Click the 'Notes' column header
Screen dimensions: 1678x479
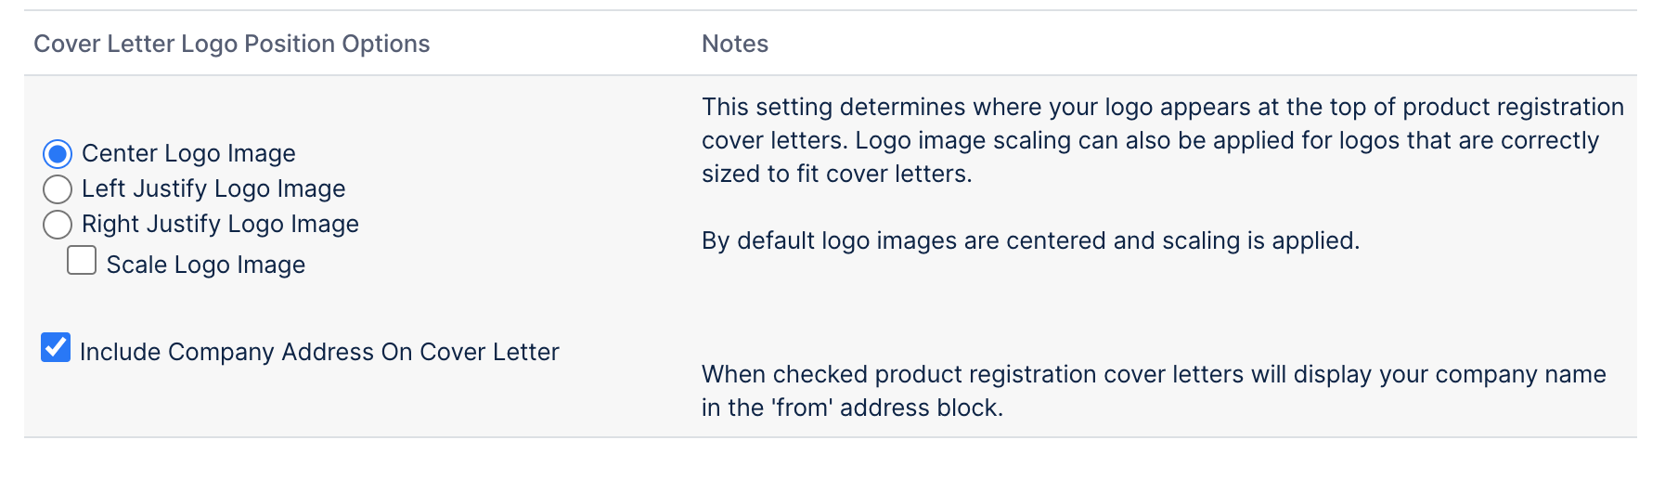[734, 44]
